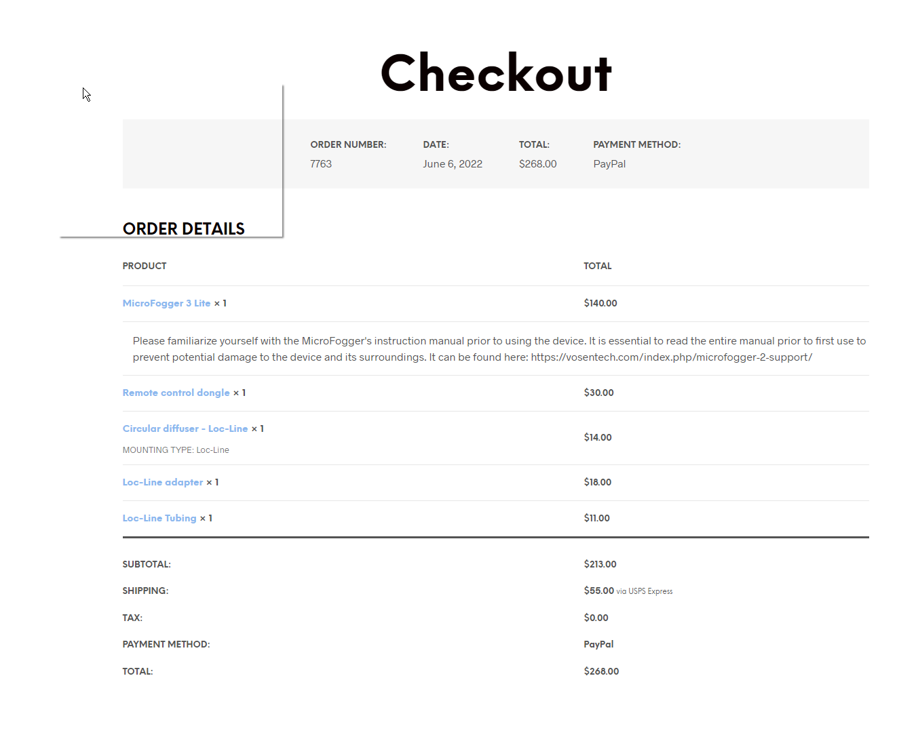
Task: Click the PRODUCT column header
Action: tap(145, 266)
